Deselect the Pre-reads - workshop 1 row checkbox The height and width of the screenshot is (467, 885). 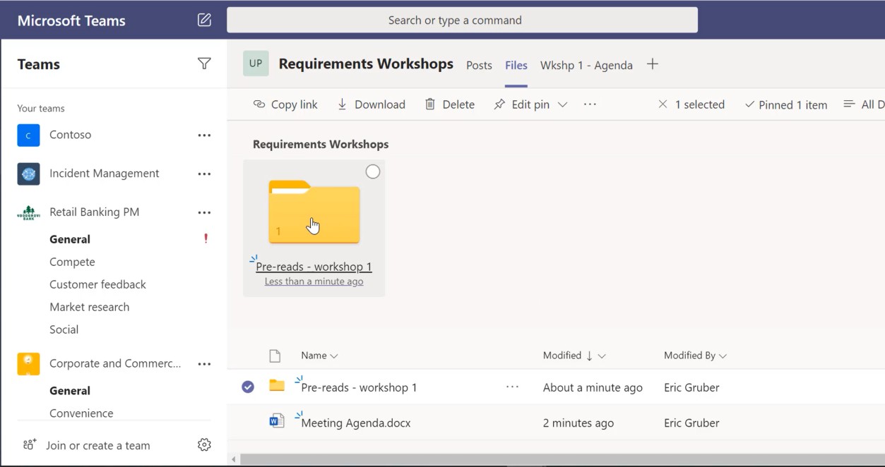pos(248,387)
